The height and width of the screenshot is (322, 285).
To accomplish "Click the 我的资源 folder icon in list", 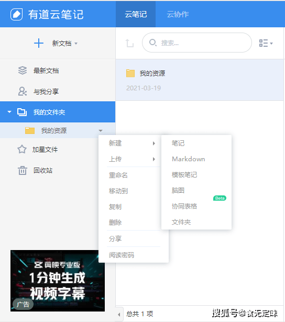I will pos(130,73).
